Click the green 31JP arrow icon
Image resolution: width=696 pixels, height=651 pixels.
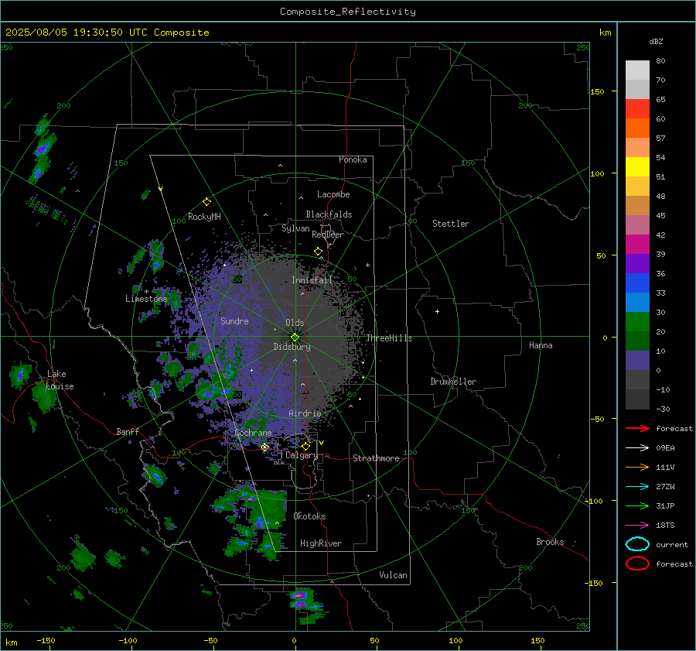(x=637, y=505)
